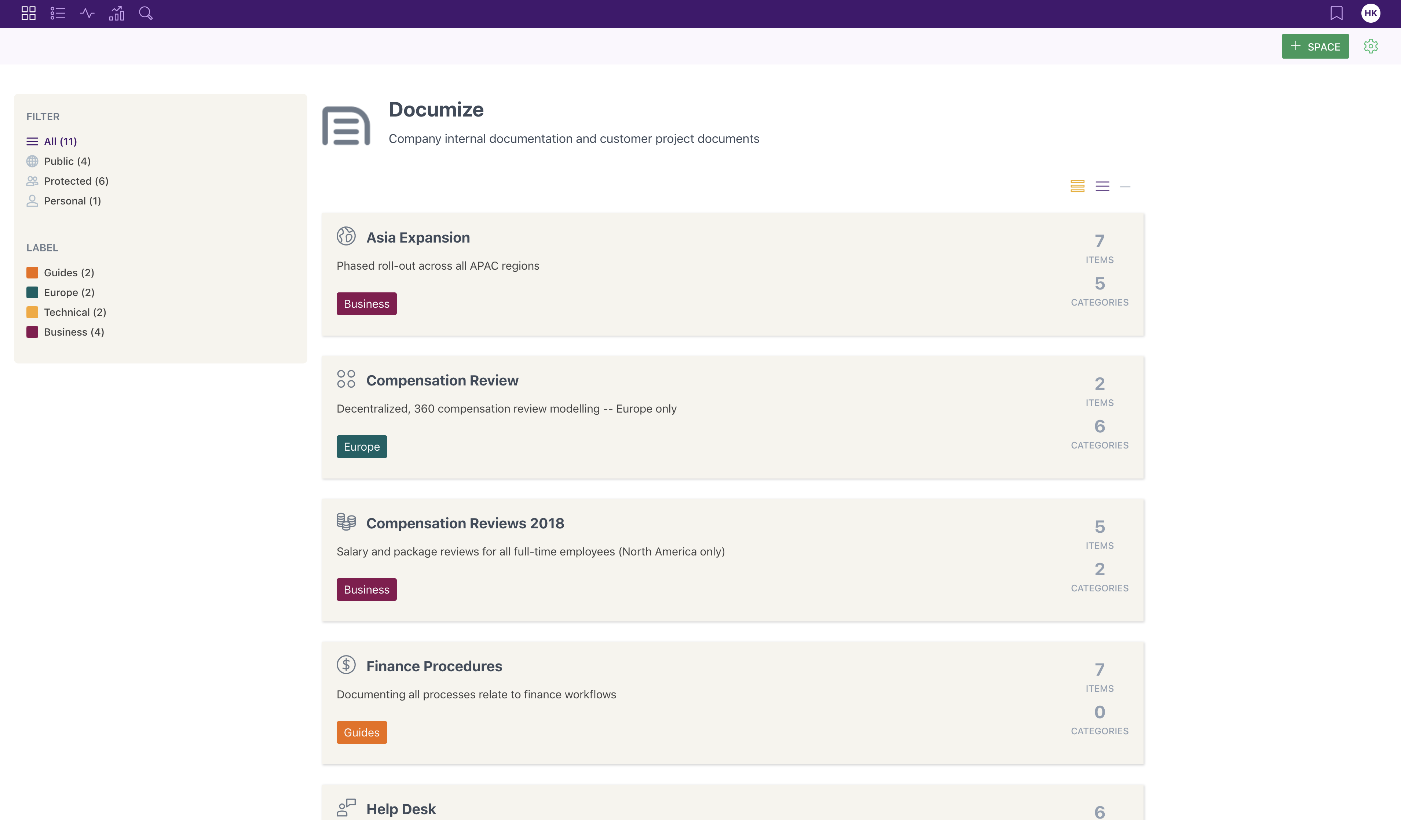The width and height of the screenshot is (1401, 820).
Task: Click the dashboard grid view icon
Action: tap(28, 13)
